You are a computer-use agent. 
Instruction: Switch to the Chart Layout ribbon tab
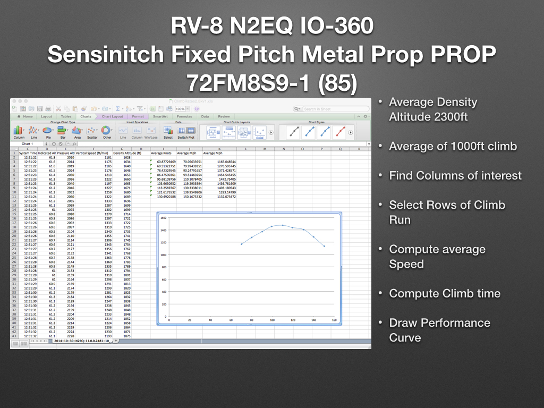click(x=112, y=116)
